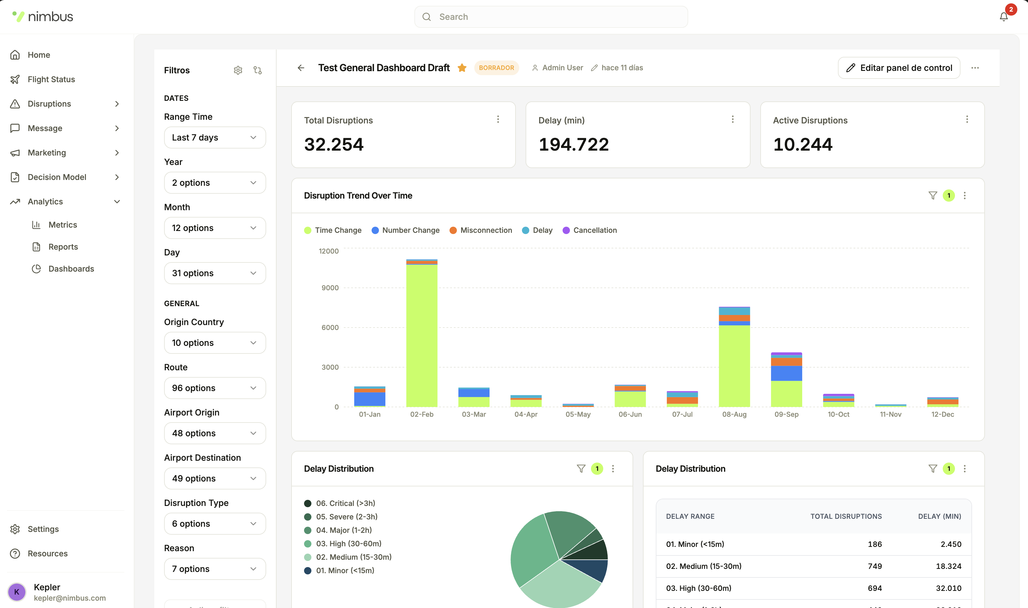This screenshot has width=1028, height=608.
Task: Toggle the favorite star on dashboard title
Action: [x=462, y=68]
